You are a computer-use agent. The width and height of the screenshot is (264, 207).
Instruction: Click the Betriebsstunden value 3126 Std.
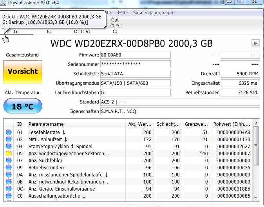pyautogui.click(x=240, y=93)
